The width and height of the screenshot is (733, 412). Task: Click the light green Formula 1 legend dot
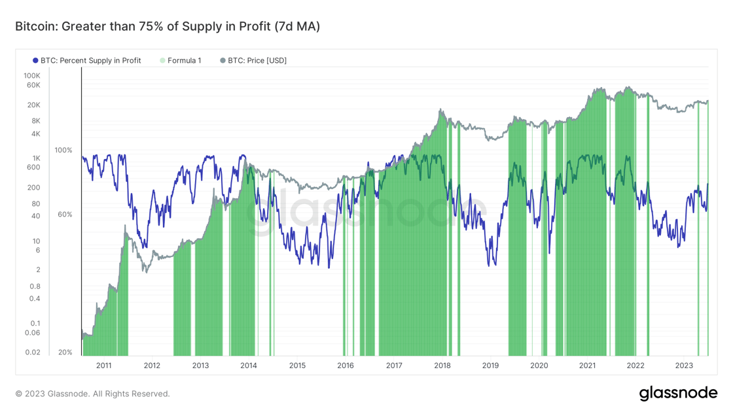coord(163,61)
